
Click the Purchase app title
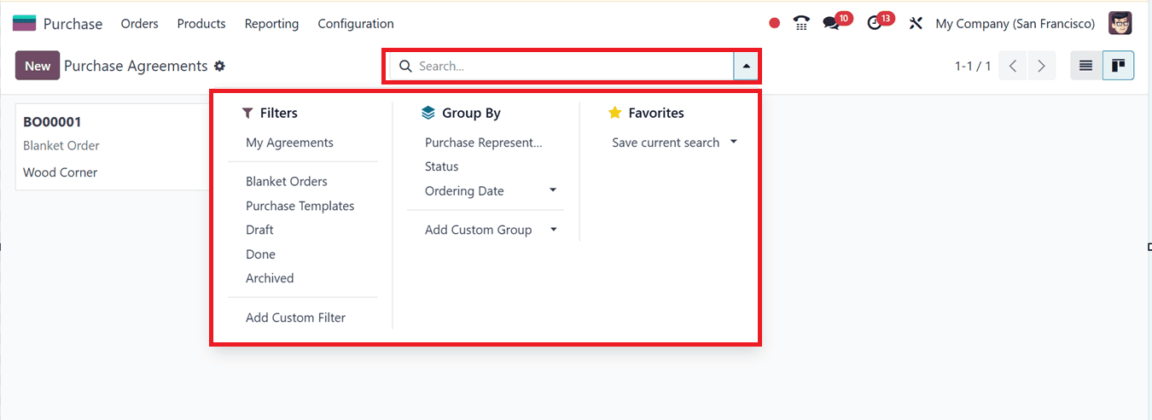tap(73, 23)
